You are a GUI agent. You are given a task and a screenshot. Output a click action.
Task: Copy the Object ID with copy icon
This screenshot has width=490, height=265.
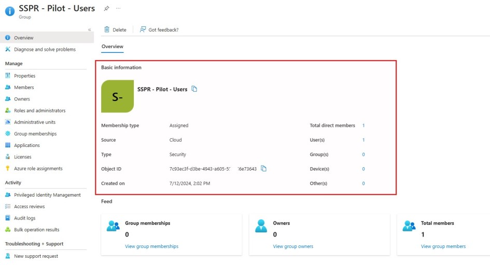click(264, 168)
